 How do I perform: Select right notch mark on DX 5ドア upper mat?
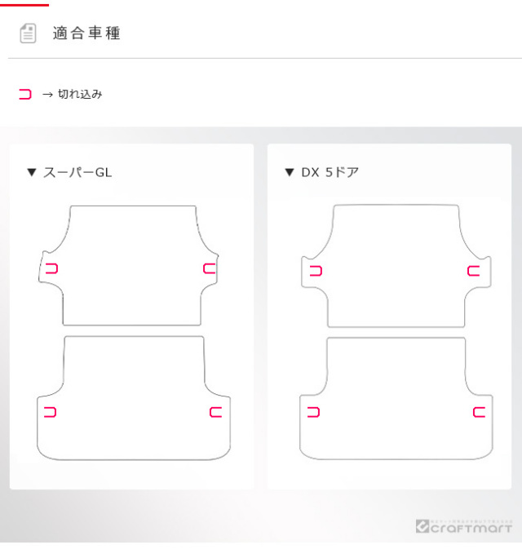click(x=473, y=271)
